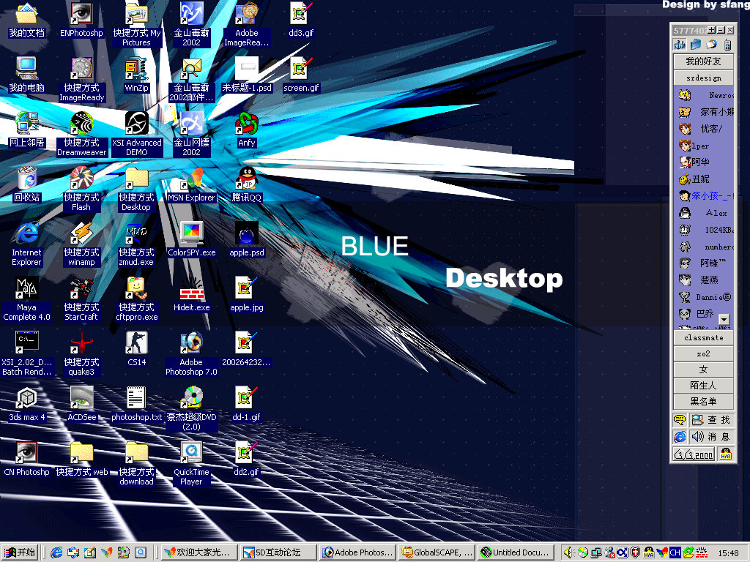Click the 查找 search button in QQ
The image size is (750, 562).
(x=710, y=420)
